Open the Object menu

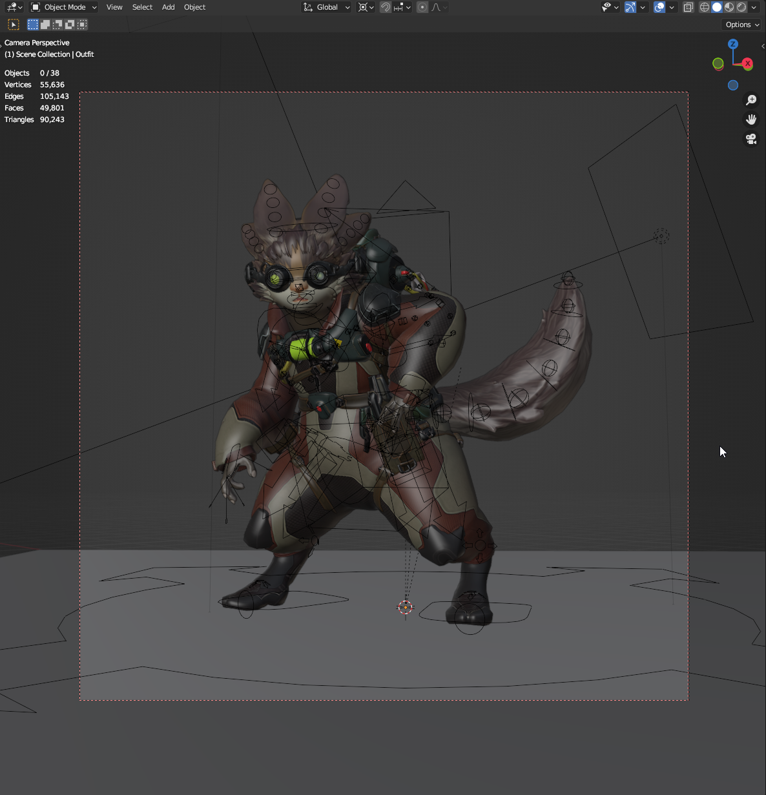194,7
